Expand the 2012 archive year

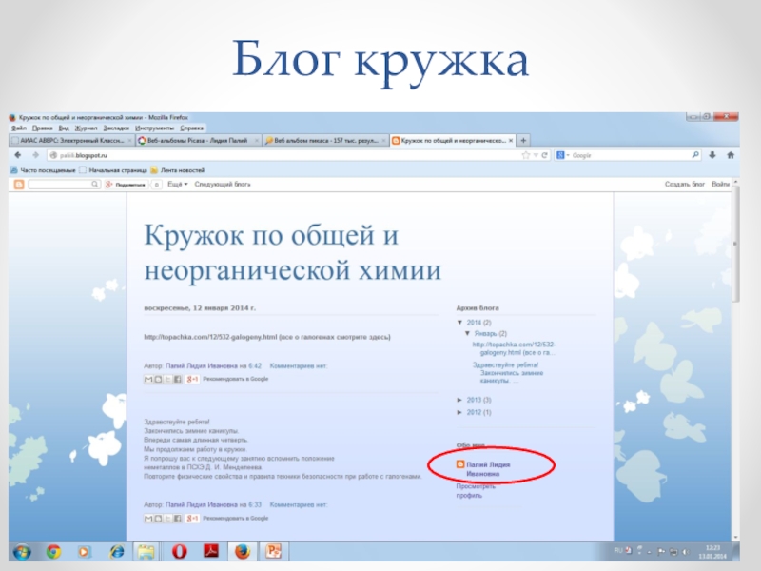[x=460, y=412]
